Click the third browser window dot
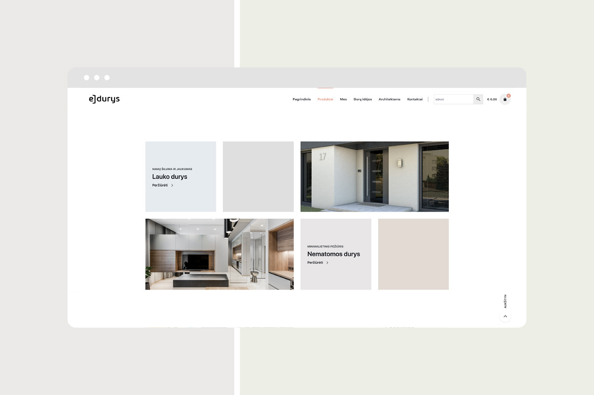Viewport: 594px width, 395px height. click(x=107, y=77)
